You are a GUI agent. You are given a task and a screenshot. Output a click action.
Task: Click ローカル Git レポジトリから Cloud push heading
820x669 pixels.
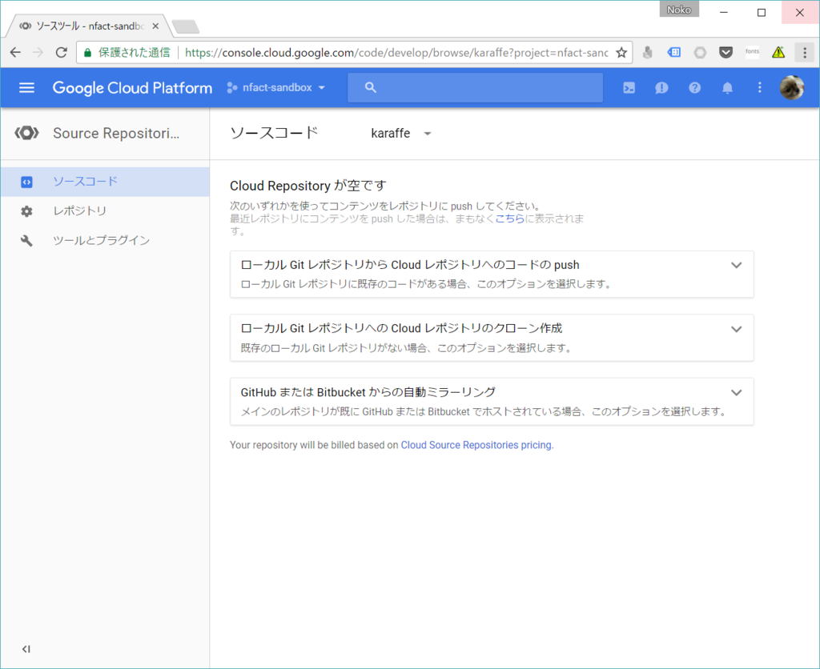click(410, 265)
